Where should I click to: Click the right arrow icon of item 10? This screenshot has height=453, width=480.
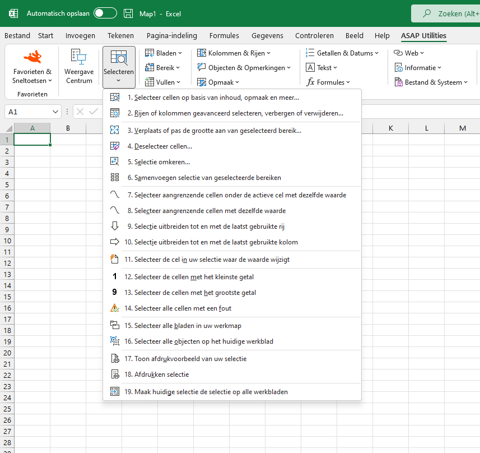(x=115, y=242)
